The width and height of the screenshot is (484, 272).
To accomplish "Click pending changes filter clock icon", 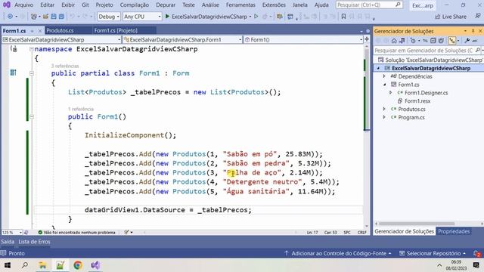I will pos(413,41).
